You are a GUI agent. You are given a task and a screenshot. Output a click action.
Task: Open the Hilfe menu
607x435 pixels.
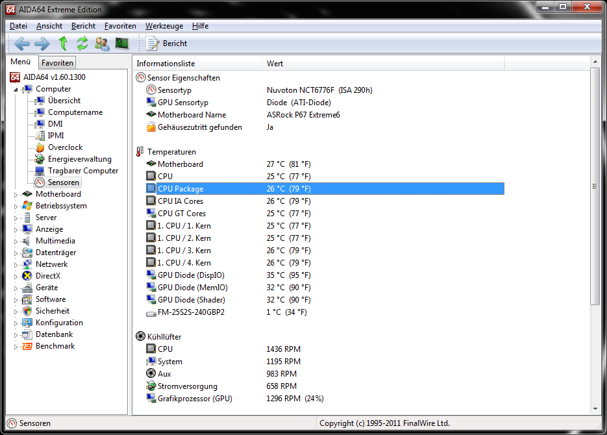click(200, 26)
